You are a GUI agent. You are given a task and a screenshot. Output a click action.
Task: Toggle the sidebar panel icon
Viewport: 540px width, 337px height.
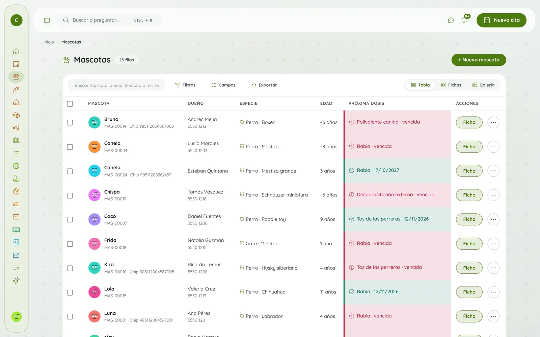tap(47, 20)
